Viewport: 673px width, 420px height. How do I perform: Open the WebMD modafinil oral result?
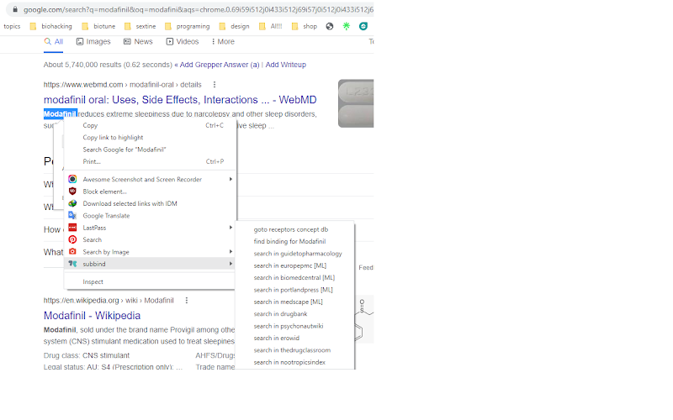tap(180, 100)
